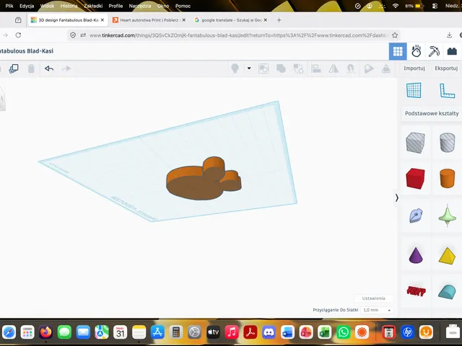This screenshot has width=462, height=346.
Task: Open the Narzędzia menu
Action: click(139, 6)
